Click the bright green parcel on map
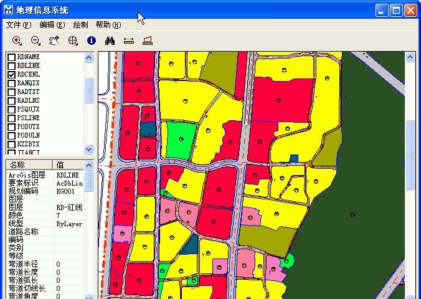 click(180, 140)
